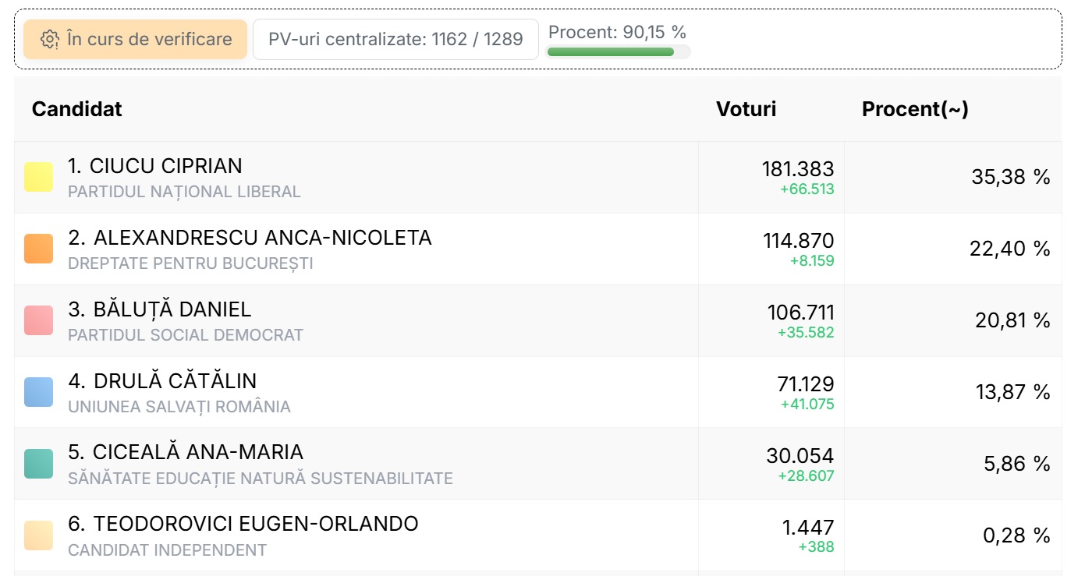1085x576 pixels.
Task: Click the pink swatch for Băluță Daniel
Action: click(x=38, y=320)
